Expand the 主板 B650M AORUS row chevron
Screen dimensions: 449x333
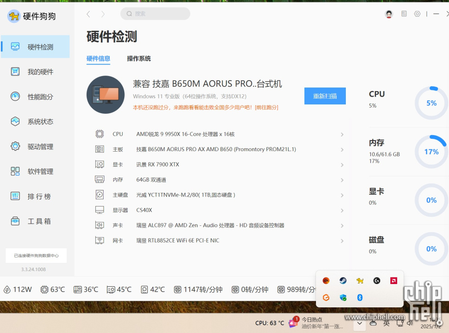[x=342, y=150]
